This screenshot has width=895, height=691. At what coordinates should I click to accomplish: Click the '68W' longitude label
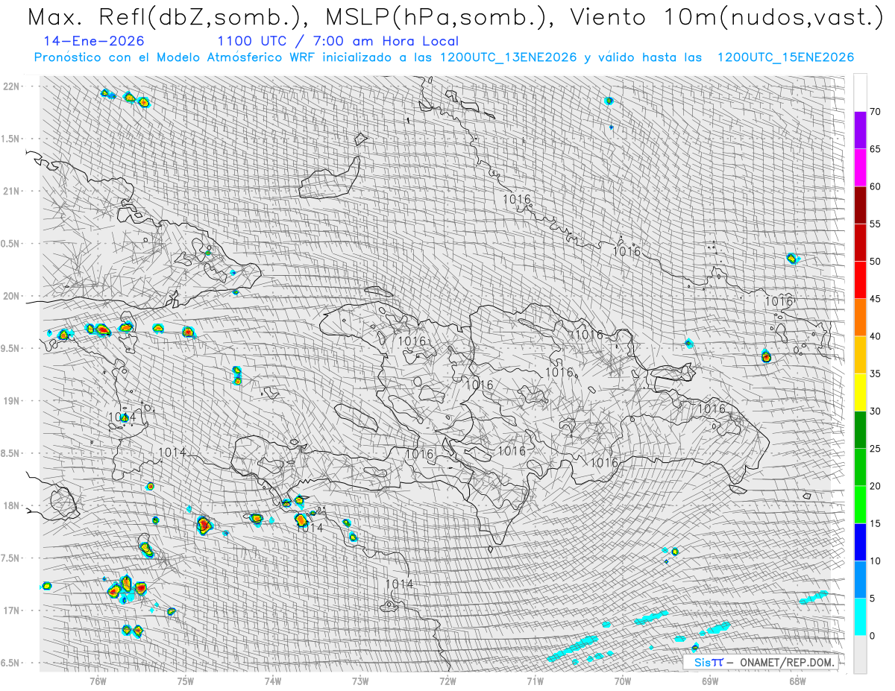click(x=797, y=681)
